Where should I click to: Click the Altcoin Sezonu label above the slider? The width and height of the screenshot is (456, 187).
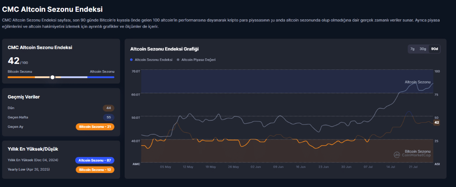[102, 71]
